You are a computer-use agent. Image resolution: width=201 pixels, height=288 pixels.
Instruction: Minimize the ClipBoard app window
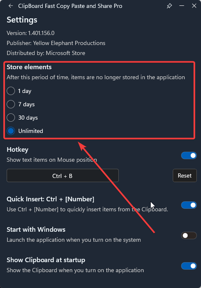182,6
